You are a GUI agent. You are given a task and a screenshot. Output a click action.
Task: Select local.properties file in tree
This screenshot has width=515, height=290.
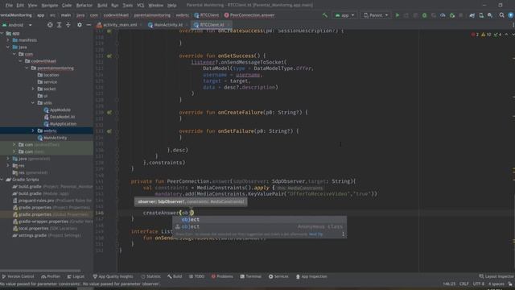(33, 229)
